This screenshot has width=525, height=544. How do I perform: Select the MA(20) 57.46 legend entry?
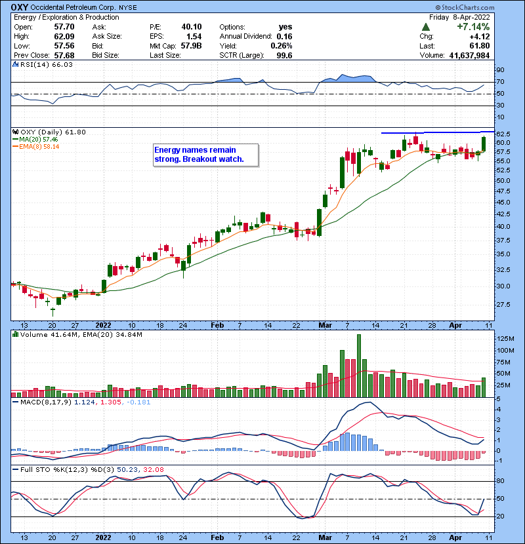click(35, 139)
